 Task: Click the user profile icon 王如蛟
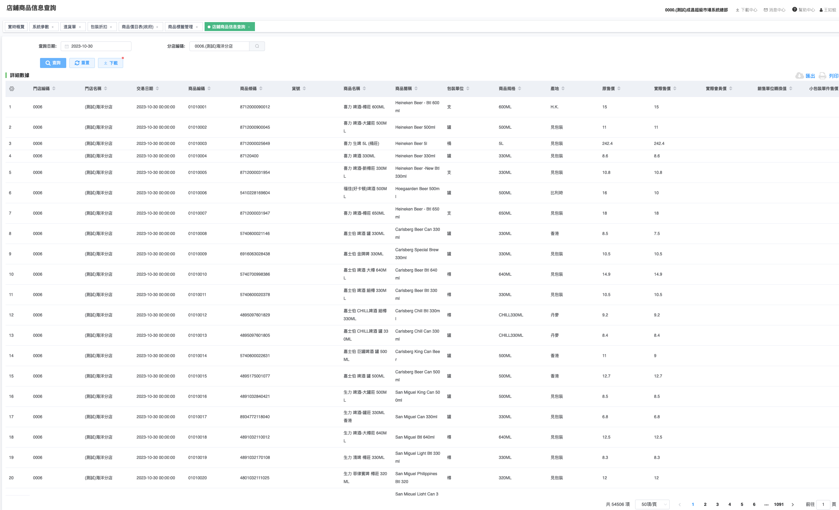pyautogui.click(x=821, y=10)
